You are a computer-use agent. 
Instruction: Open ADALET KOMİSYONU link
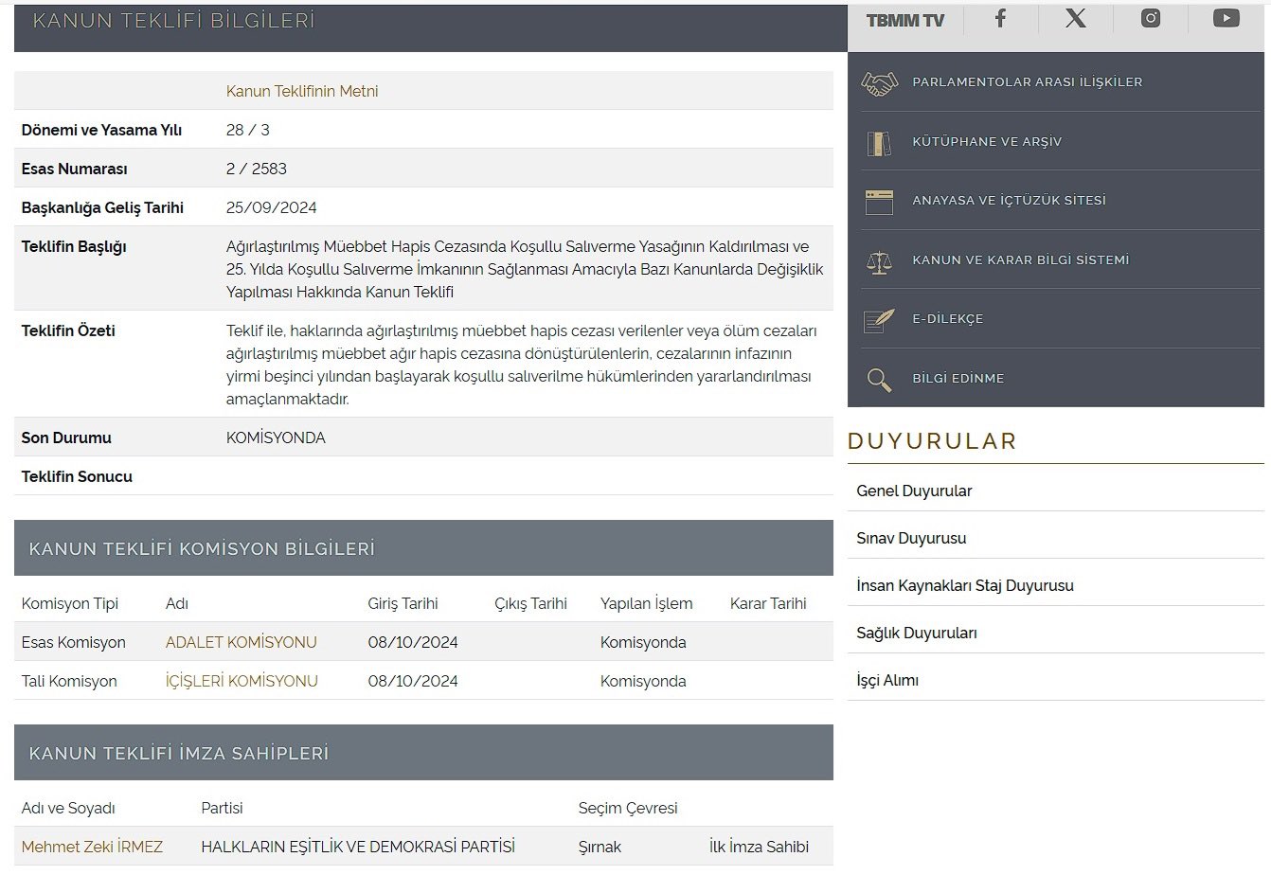[242, 642]
